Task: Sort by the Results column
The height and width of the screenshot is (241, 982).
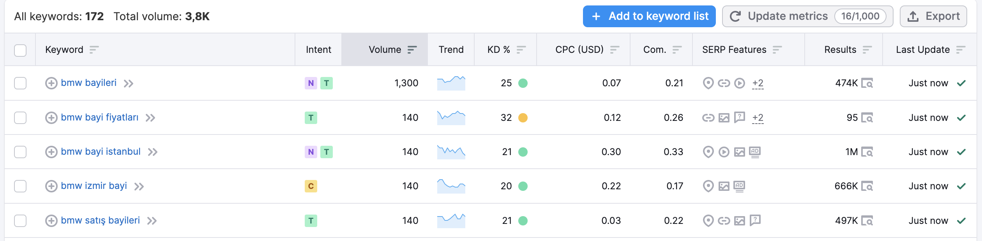Action: pos(867,50)
